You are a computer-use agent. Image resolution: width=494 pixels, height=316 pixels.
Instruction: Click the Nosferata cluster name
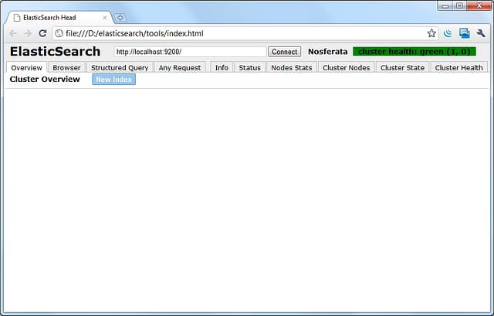(x=327, y=52)
